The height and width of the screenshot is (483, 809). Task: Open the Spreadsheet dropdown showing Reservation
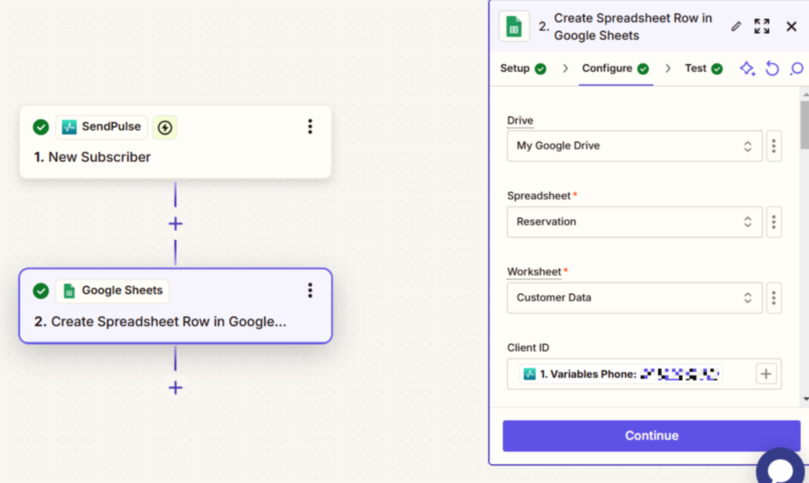[x=634, y=222]
